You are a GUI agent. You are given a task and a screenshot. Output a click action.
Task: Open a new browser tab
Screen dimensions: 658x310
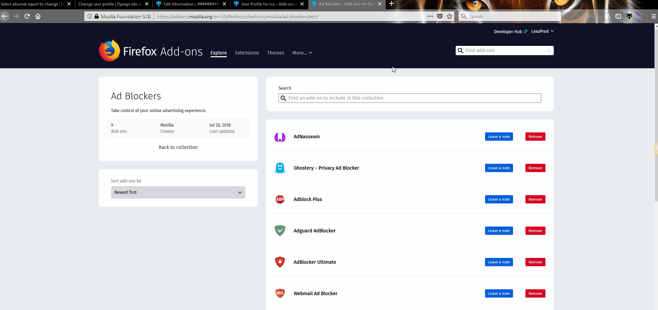(391, 4)
